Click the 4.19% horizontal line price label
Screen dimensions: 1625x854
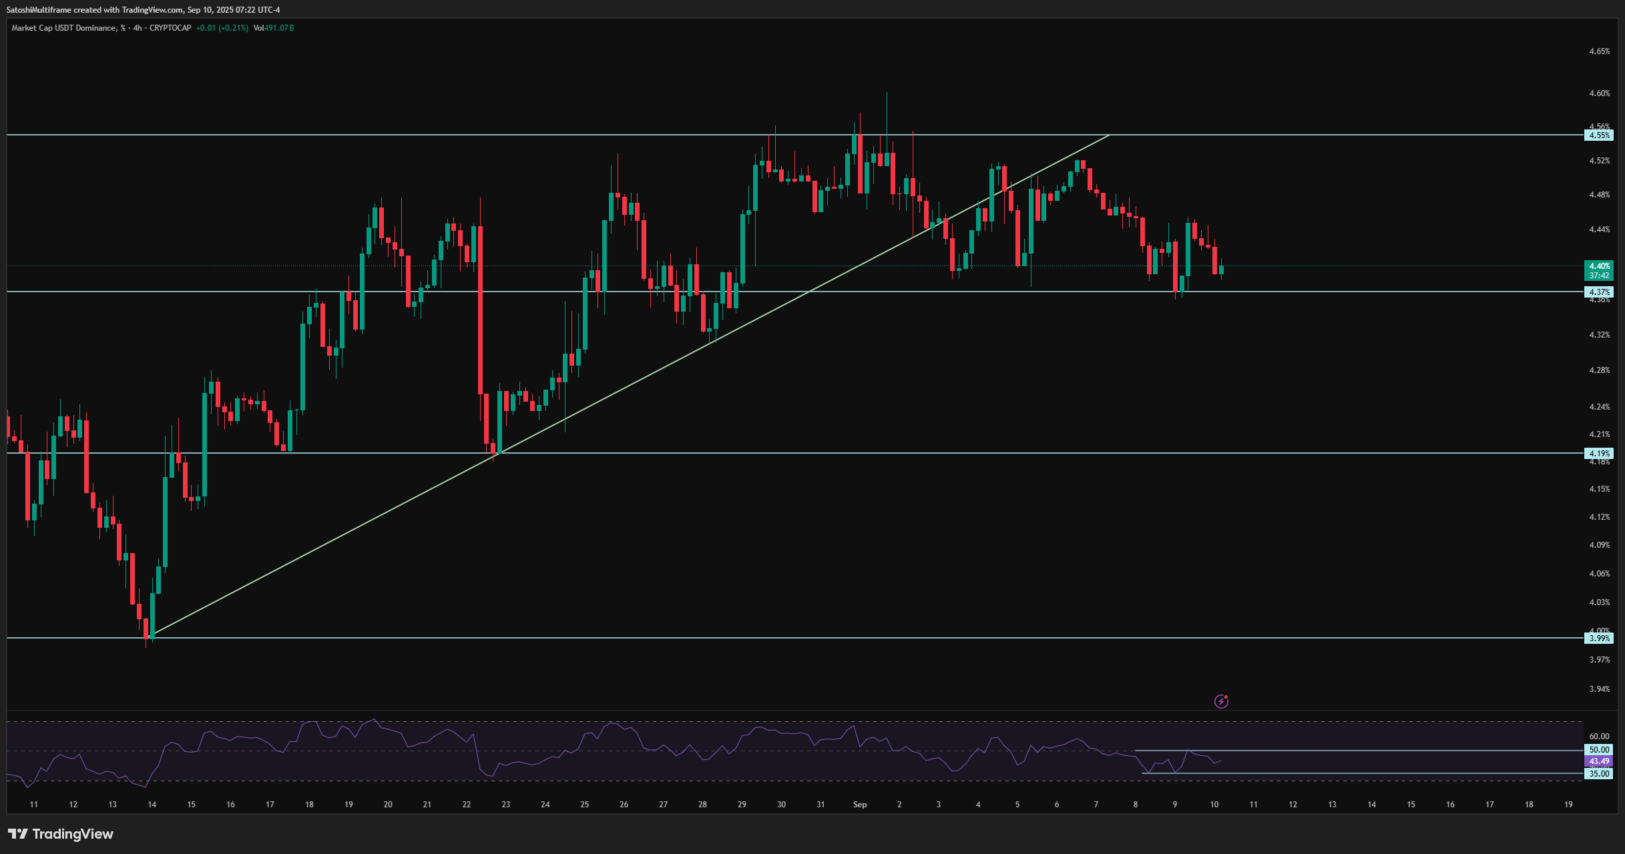1599,454
